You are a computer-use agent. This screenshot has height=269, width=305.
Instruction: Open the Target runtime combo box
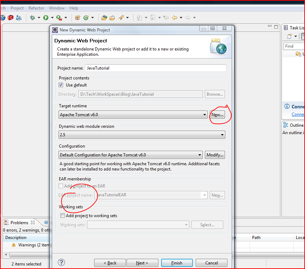[133, 114]
